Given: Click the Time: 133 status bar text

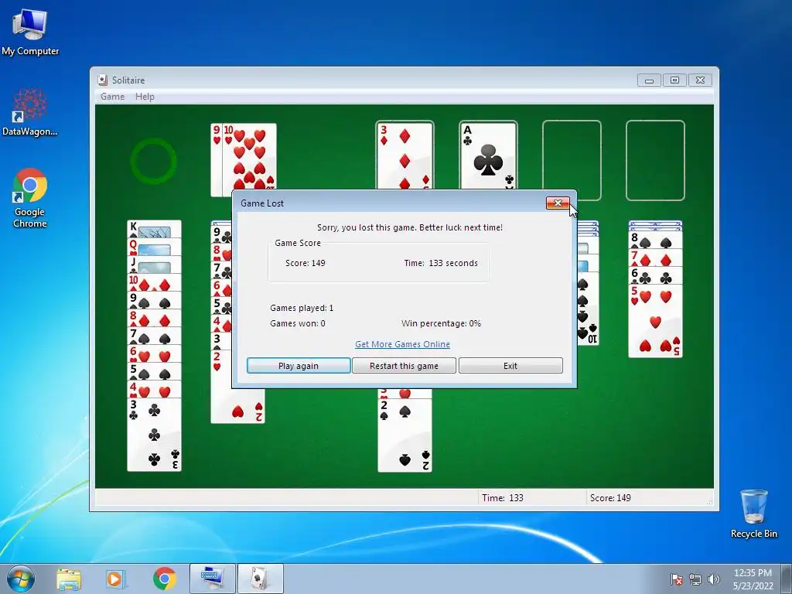Looking at the screenshot, I should pos(503,497).
